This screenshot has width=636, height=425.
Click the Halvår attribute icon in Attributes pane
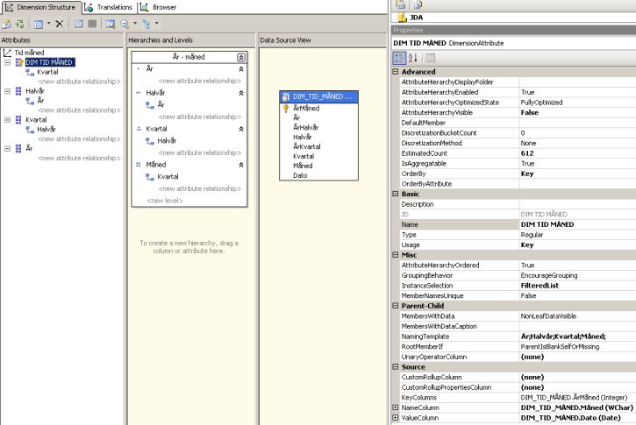18,91
